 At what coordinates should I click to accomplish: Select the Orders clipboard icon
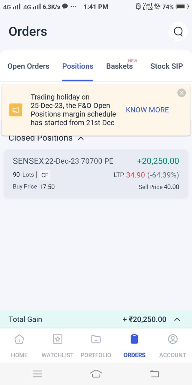[x=134, y=339]
